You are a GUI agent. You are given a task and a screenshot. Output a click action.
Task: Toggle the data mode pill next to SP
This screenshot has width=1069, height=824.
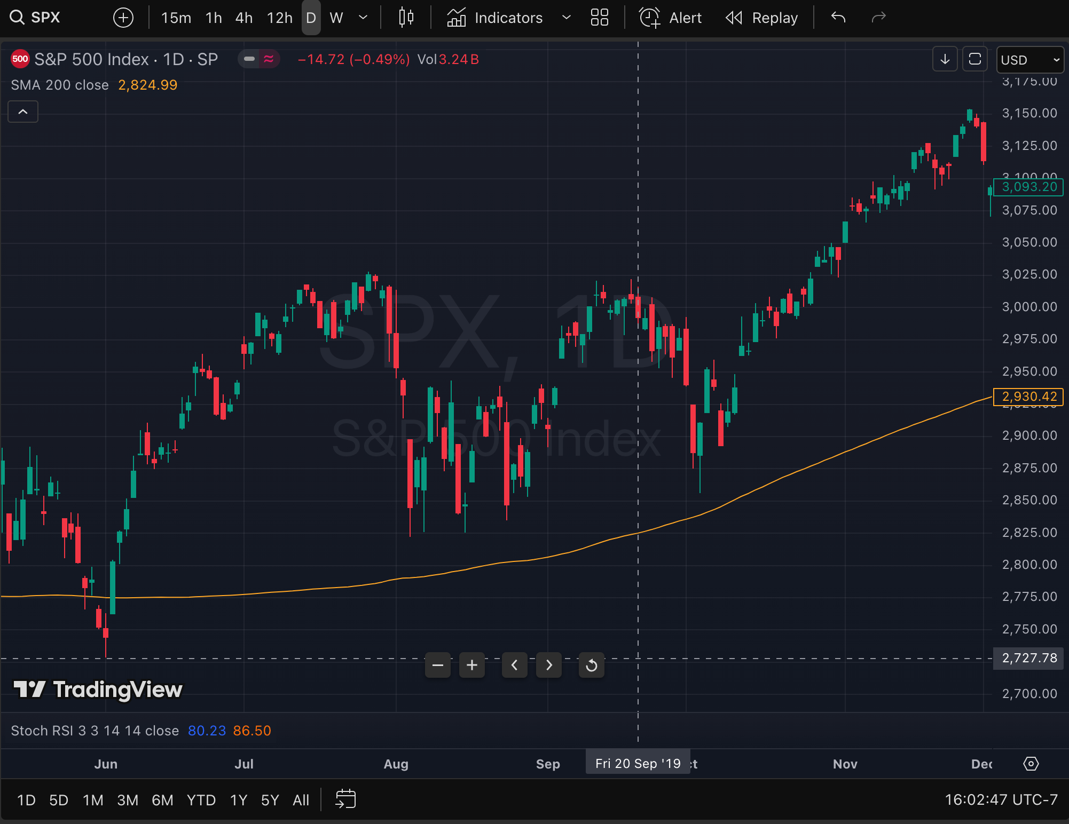pyautogui.click(x=259, y=59)
